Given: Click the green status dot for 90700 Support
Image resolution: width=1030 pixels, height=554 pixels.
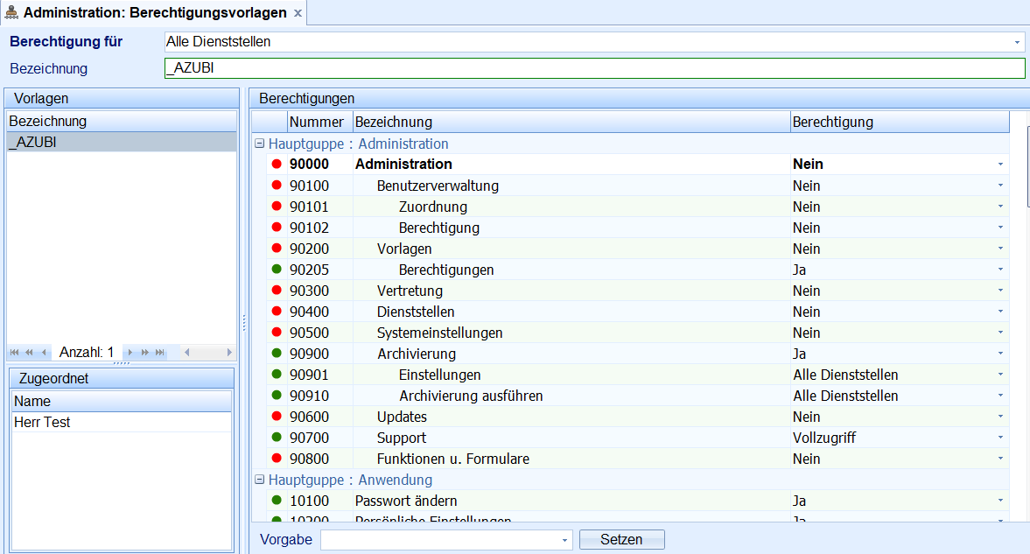Looking at the screenshot, I should pos(277,438).
